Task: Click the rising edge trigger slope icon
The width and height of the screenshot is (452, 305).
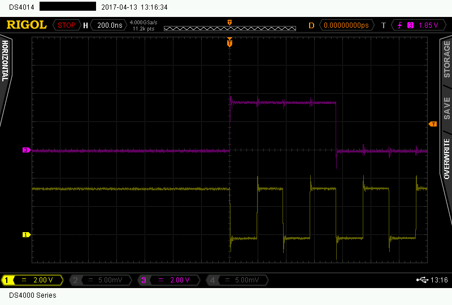Action: point(400,25)
